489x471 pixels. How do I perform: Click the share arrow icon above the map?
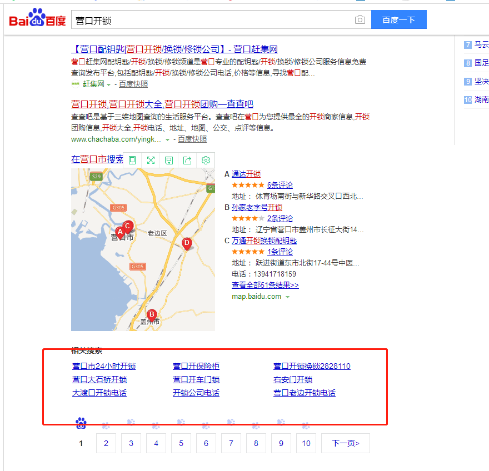pyautogui.click(x=187, y=160)
